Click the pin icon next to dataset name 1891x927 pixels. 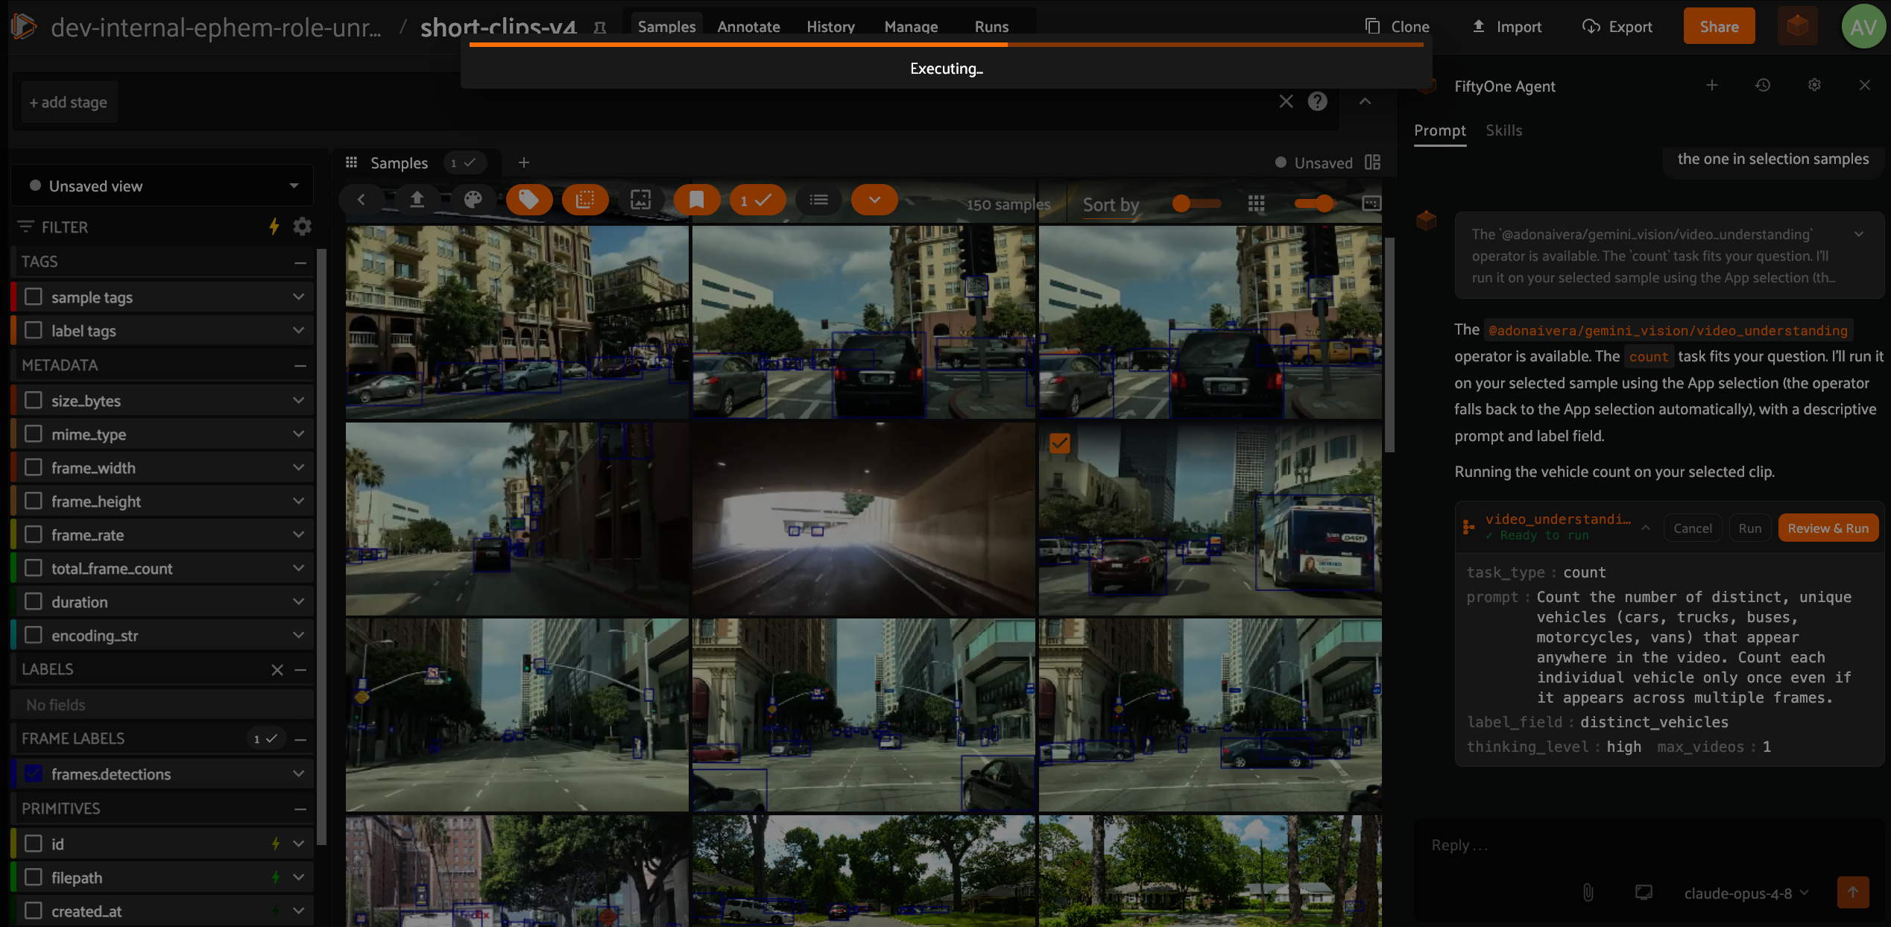[599, 28]
